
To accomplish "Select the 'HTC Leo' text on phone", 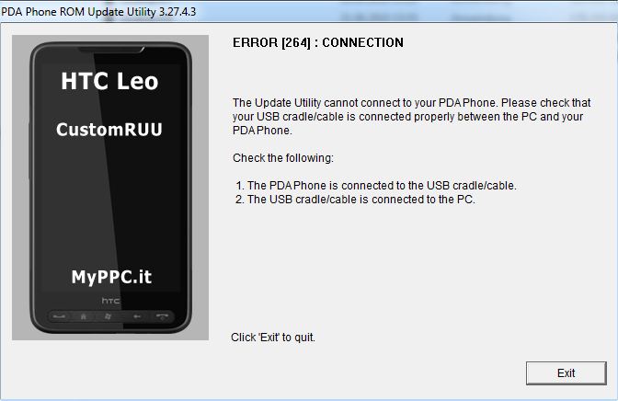I will [x=109, y=81].
